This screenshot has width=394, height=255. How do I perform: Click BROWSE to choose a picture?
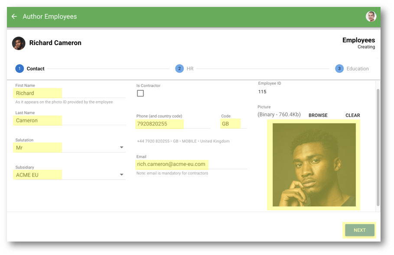[318, 115]
